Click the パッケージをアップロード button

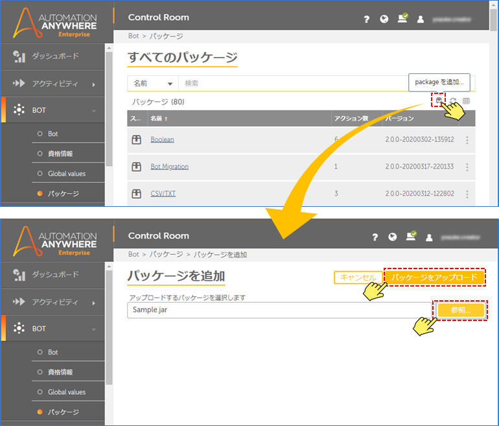pos(434,277)
